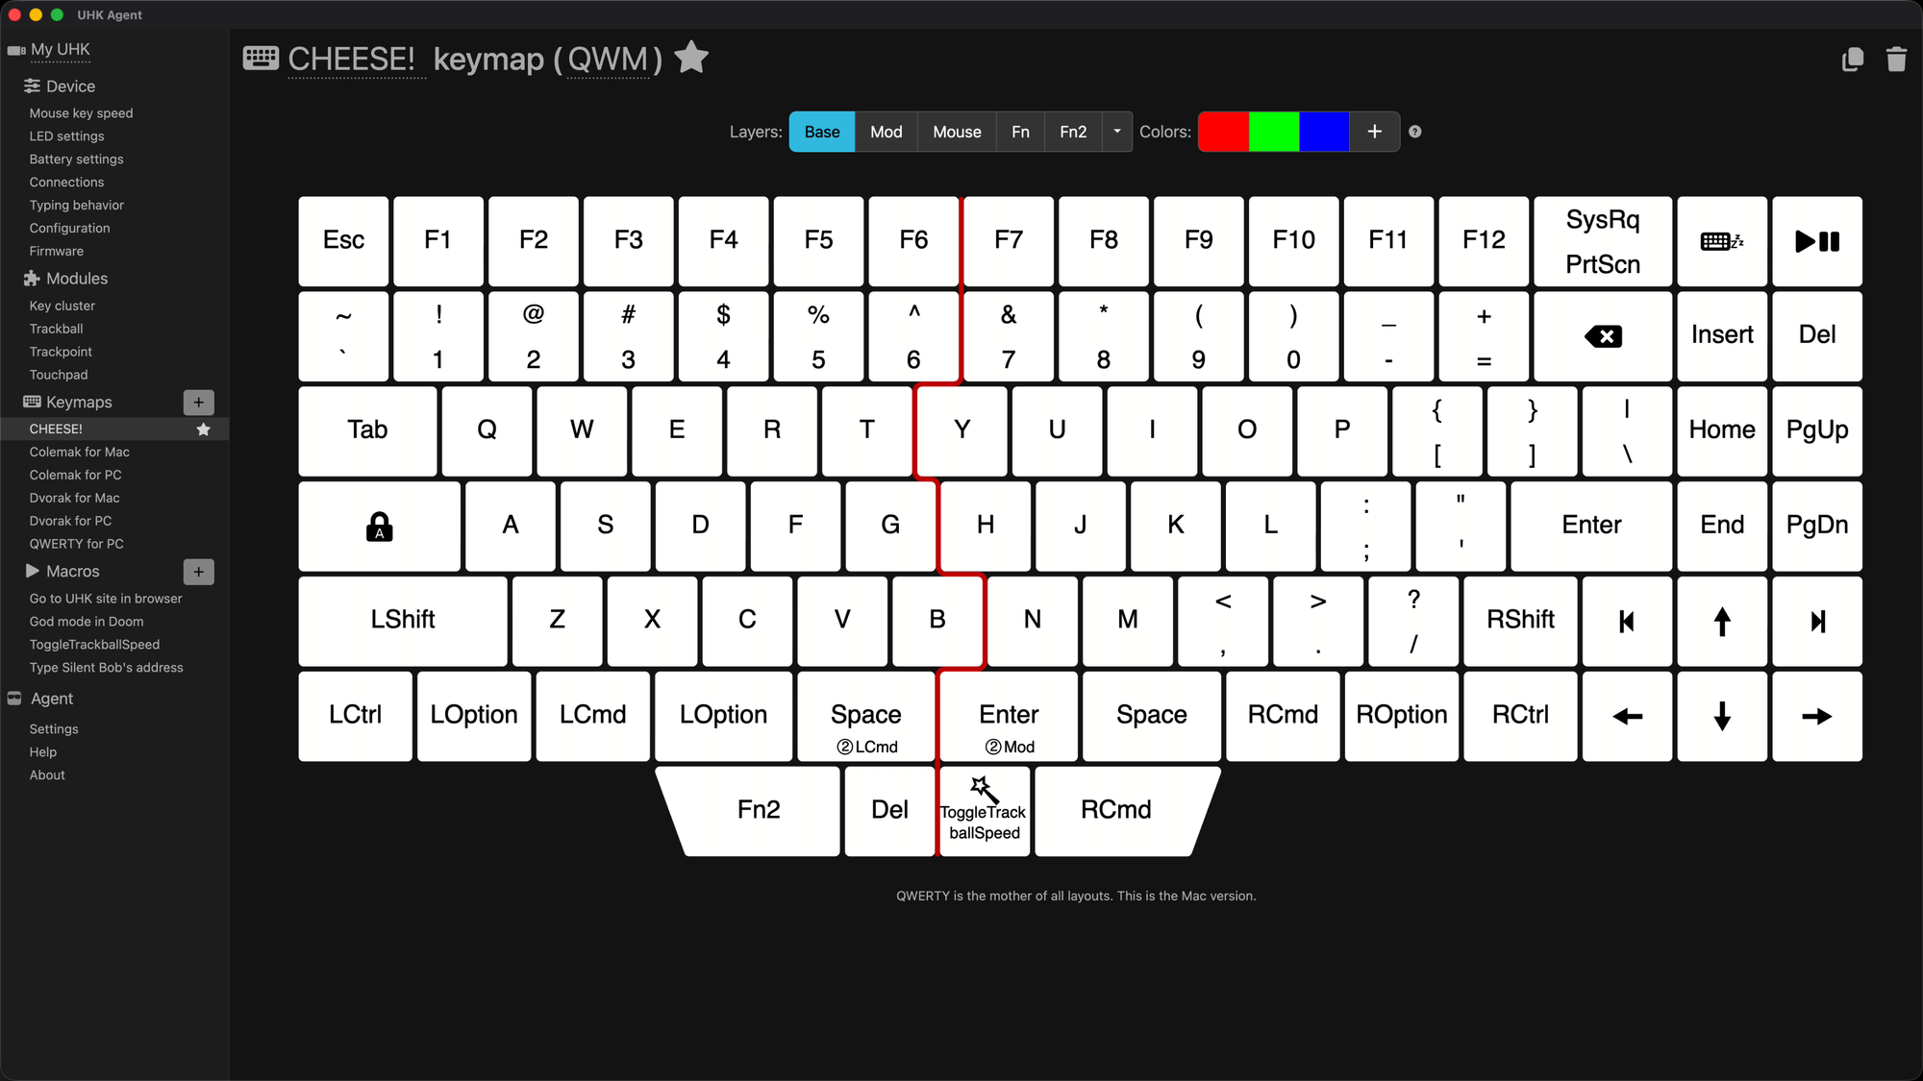Click the Macros play icon in the sidebar
Screen dimensions: 1923x1081
pos(33,571)
